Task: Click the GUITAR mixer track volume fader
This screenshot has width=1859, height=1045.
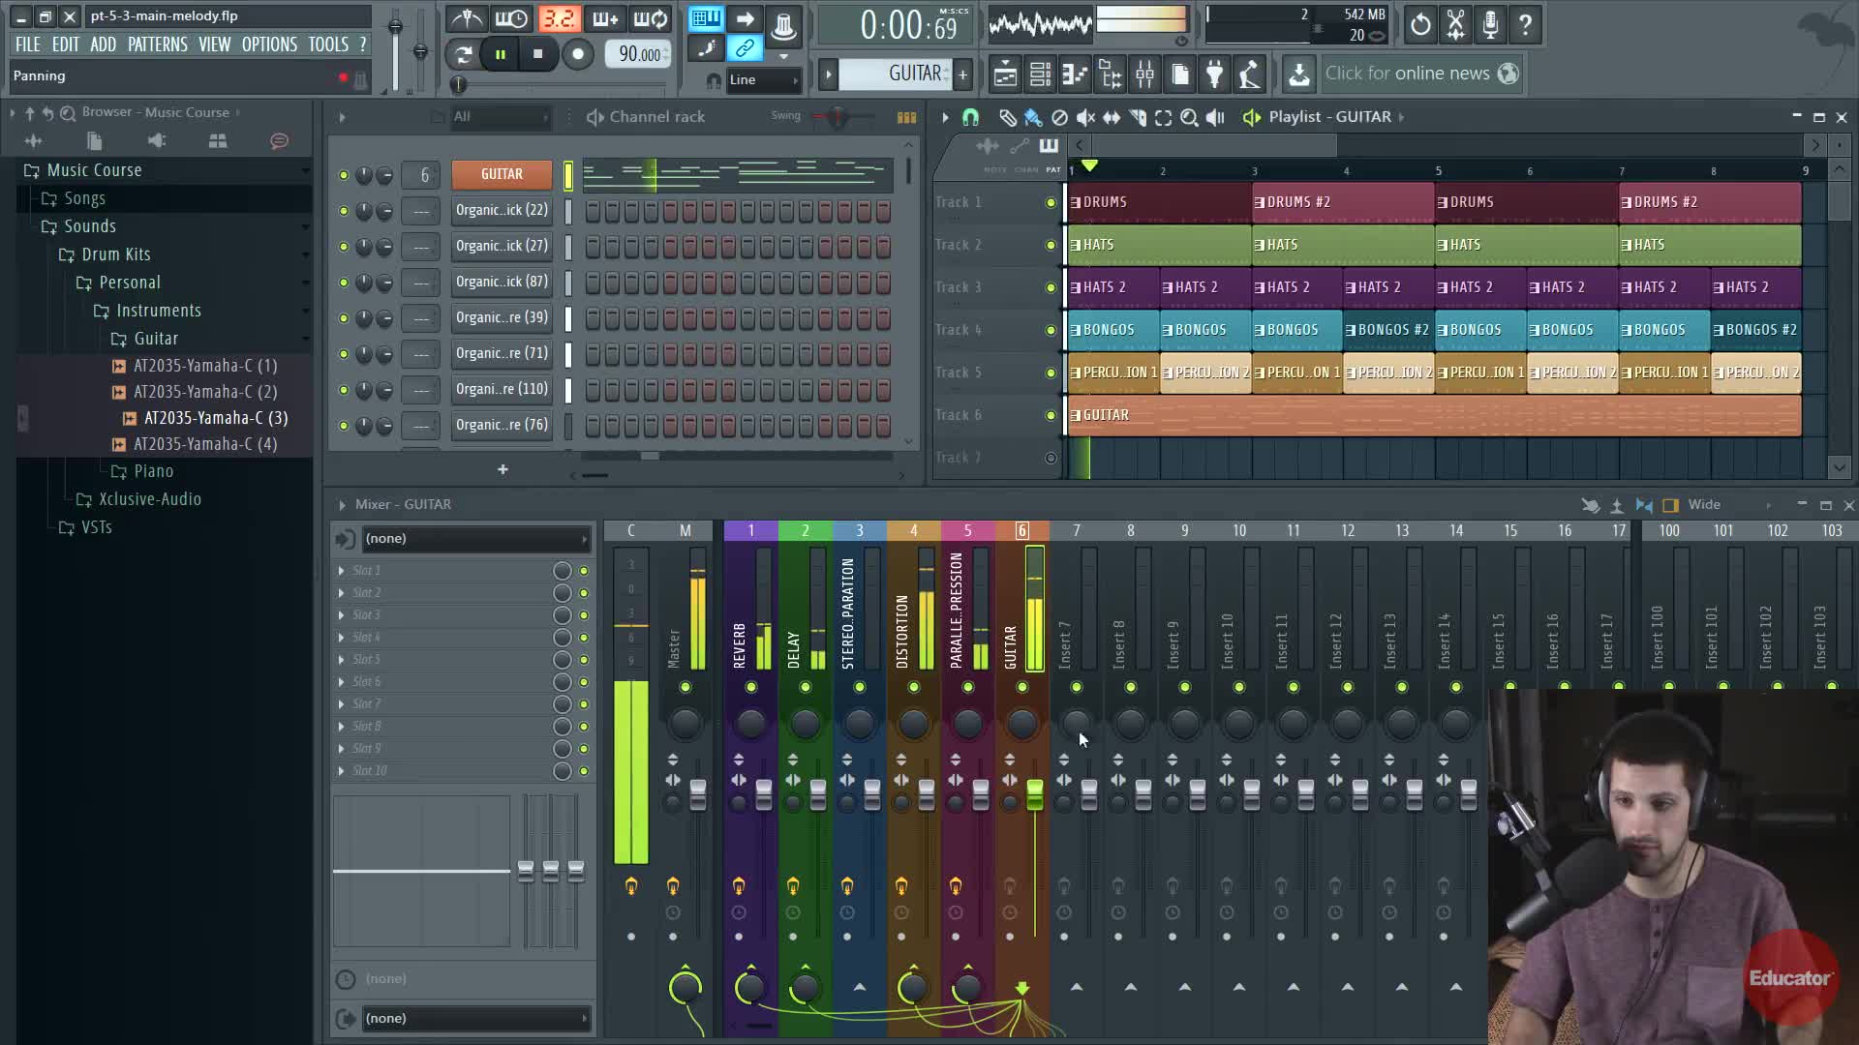Action: pyautogui.click(x=1034, y=793)
